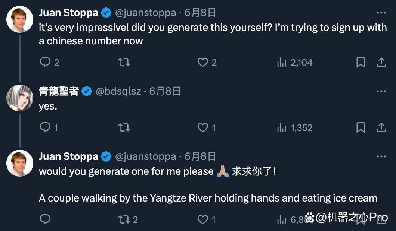Reply to the 'yes.' tweet
396x231 pixels.
coord(49,127)
